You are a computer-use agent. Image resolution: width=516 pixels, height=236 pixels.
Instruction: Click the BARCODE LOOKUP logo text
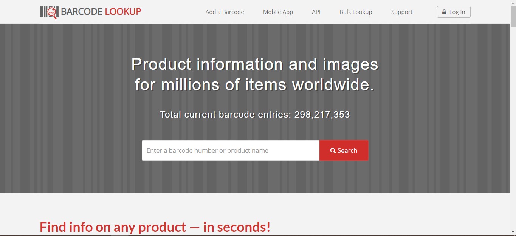pyautogui.click(x=101, y=12)
